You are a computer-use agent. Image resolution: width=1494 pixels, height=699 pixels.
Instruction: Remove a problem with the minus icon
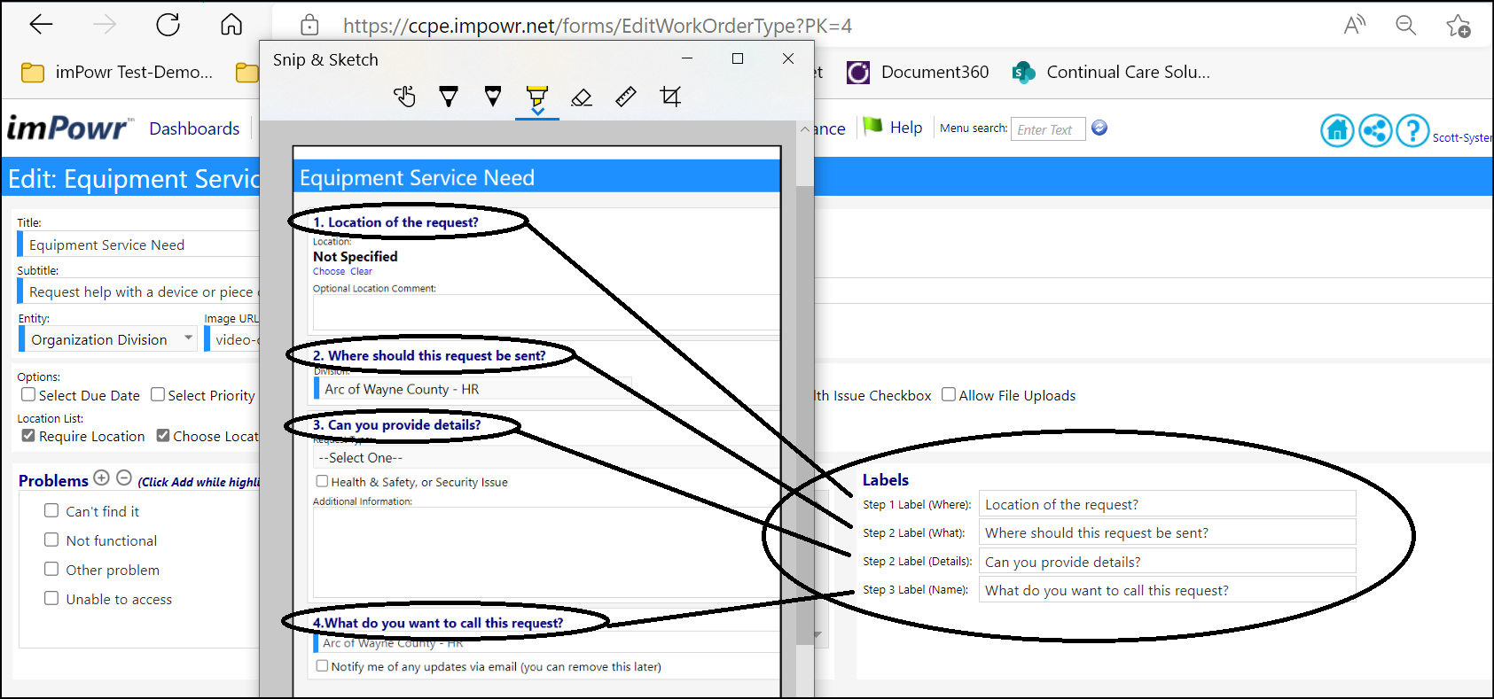tap(124, 478)
